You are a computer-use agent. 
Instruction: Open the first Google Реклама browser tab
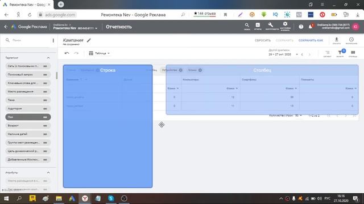click(27, 5)
